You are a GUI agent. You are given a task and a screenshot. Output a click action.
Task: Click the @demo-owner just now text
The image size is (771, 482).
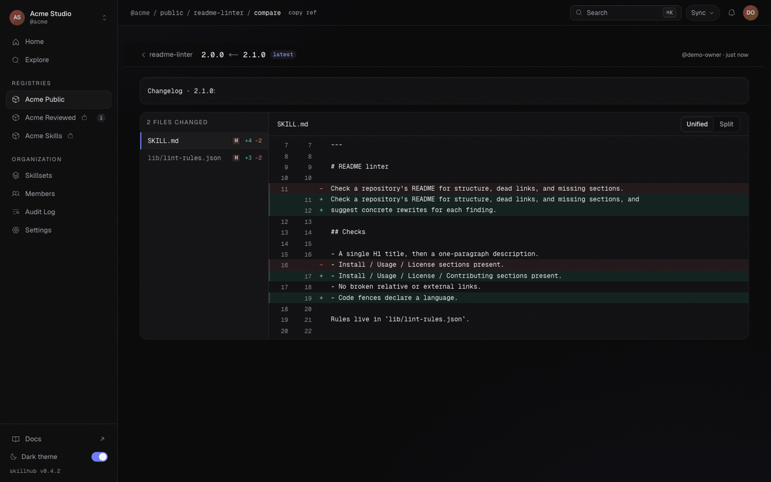(x=715, y=55)
